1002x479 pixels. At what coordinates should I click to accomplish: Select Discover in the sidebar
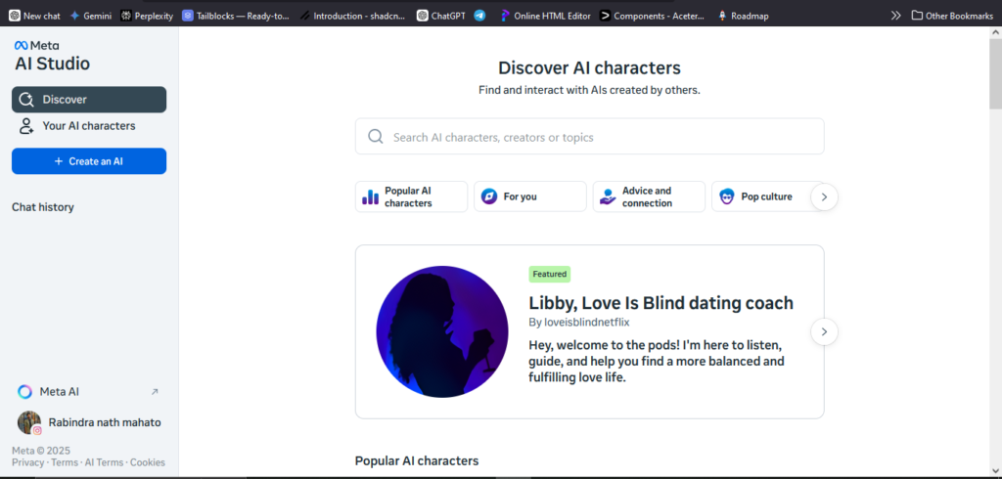89,100
